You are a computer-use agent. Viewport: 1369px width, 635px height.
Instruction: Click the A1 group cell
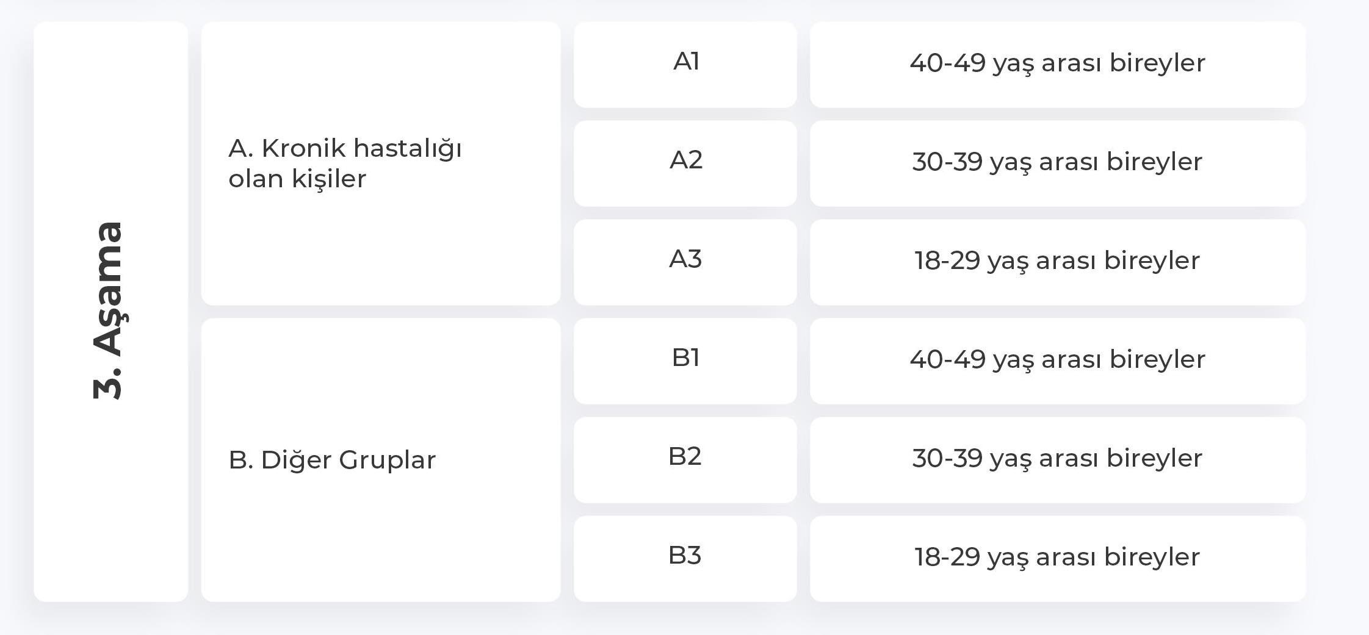click(x=685, y=65)
